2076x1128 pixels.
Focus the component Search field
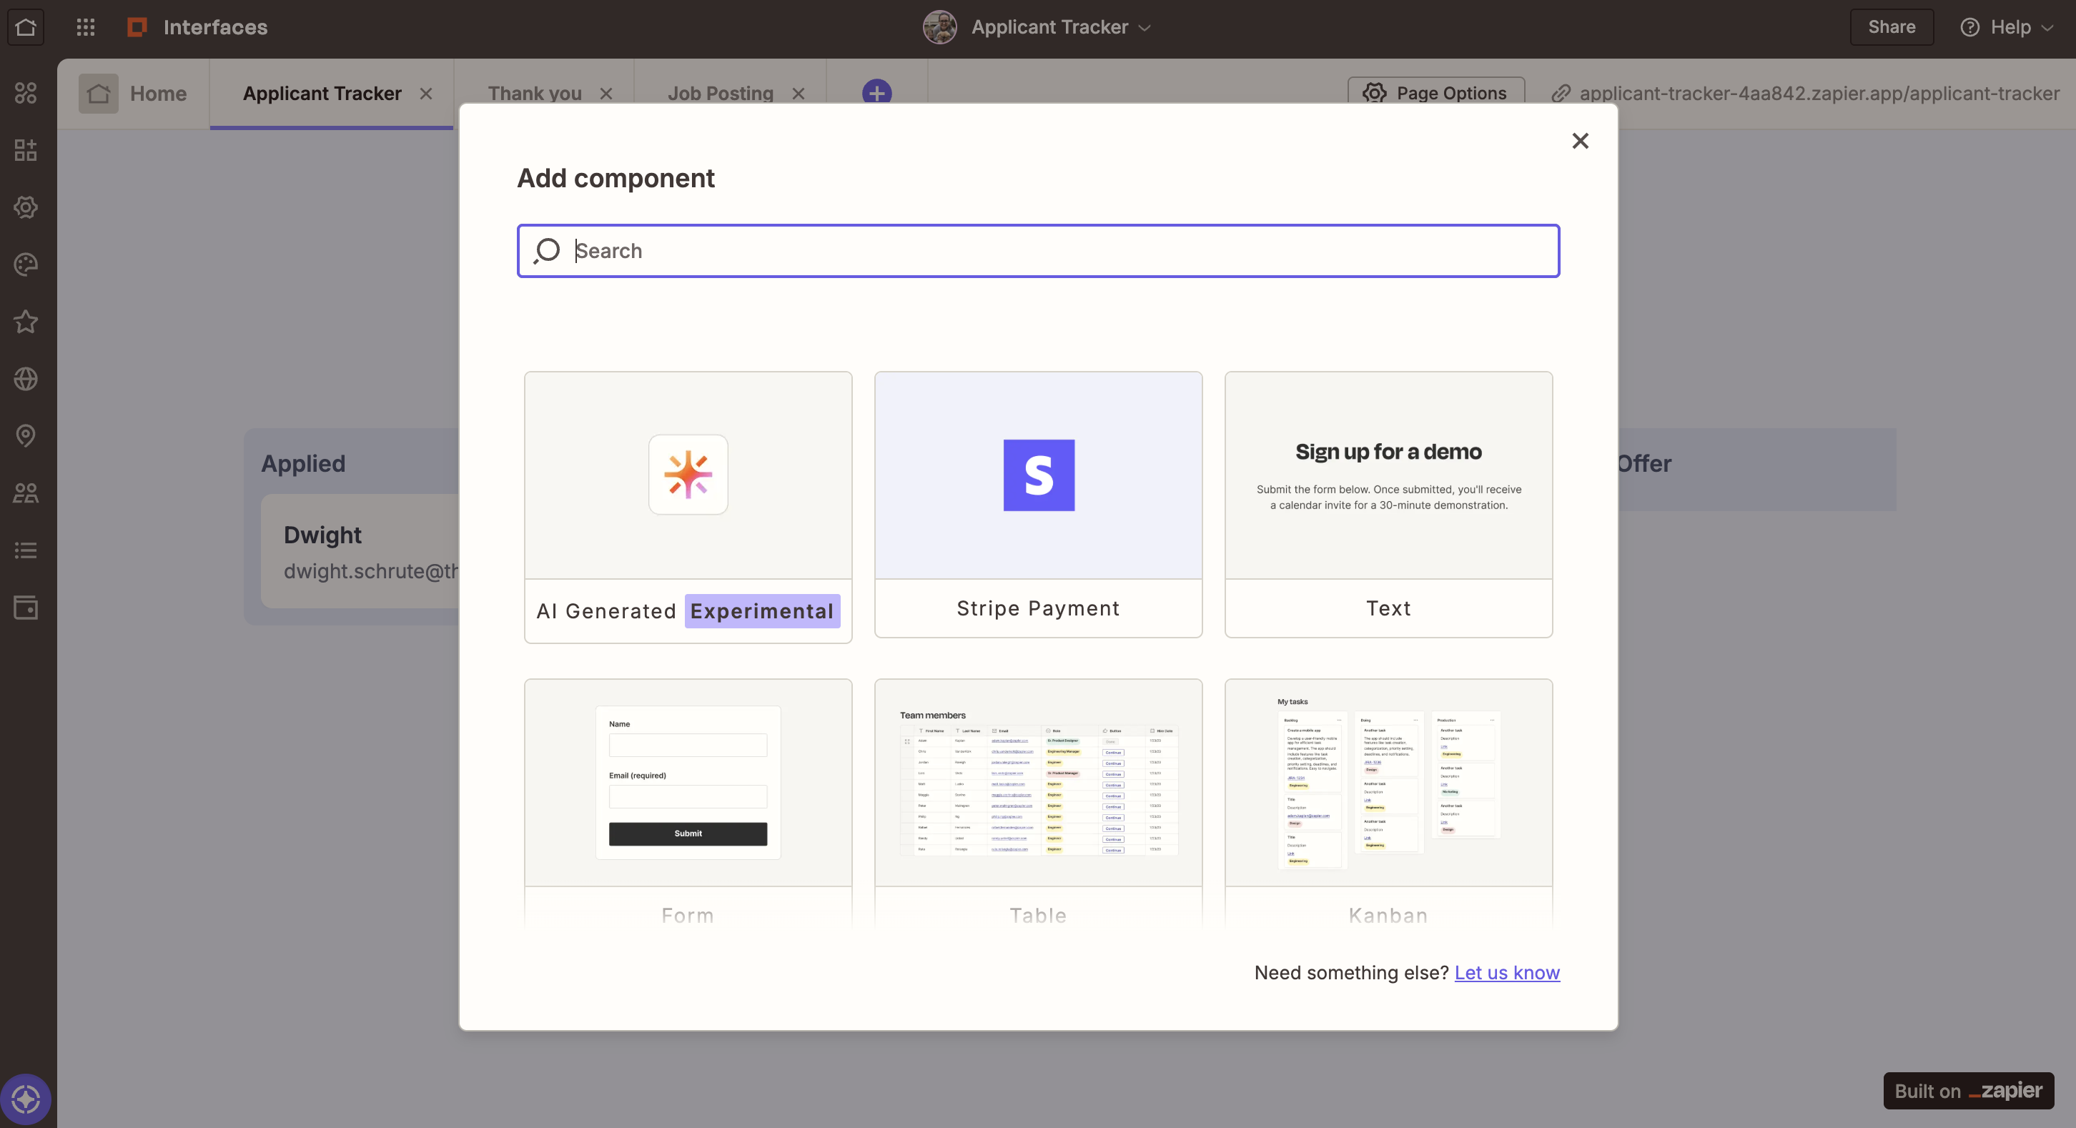coord(1038,251)
